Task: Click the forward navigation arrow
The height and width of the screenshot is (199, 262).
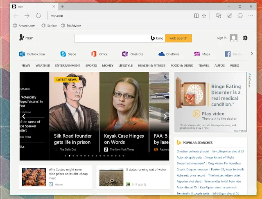Action: (27, 16)
